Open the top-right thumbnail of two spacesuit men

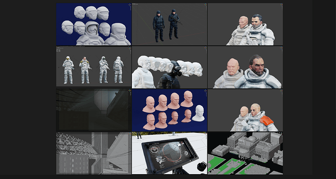[245, 24]
